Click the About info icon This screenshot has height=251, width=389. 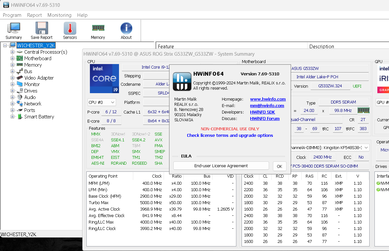126,28
